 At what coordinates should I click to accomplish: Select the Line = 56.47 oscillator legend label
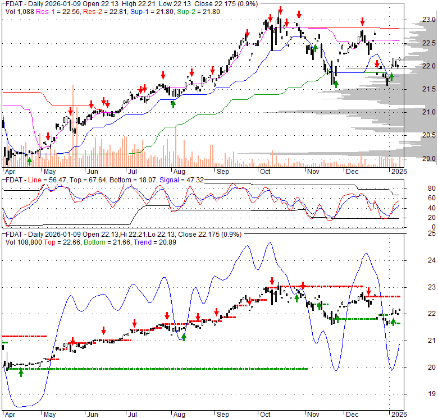(x=44, y=181)
